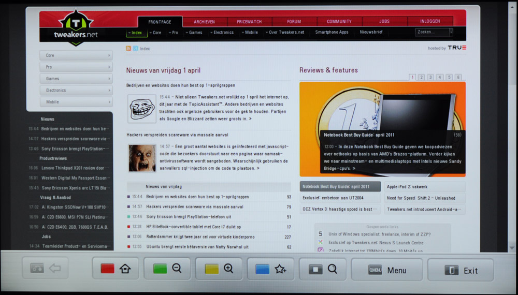Click the page scrollbar down arrow
518x295 pixels.
pos(512,248)
